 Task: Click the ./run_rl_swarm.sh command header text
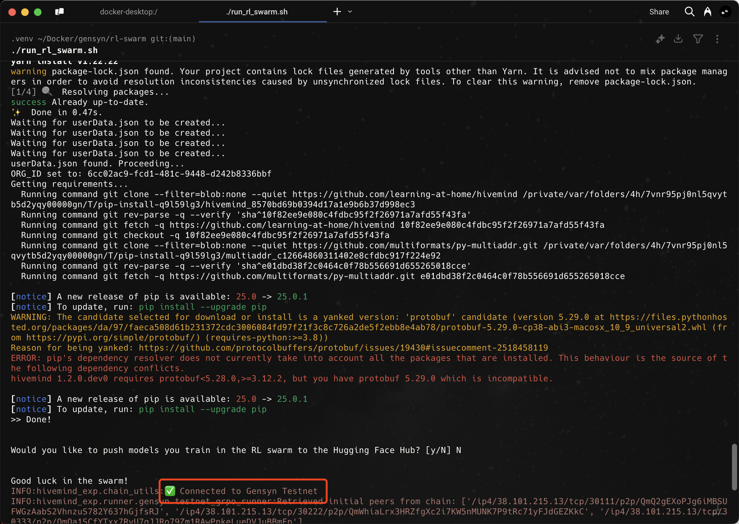tap(54, 50)
